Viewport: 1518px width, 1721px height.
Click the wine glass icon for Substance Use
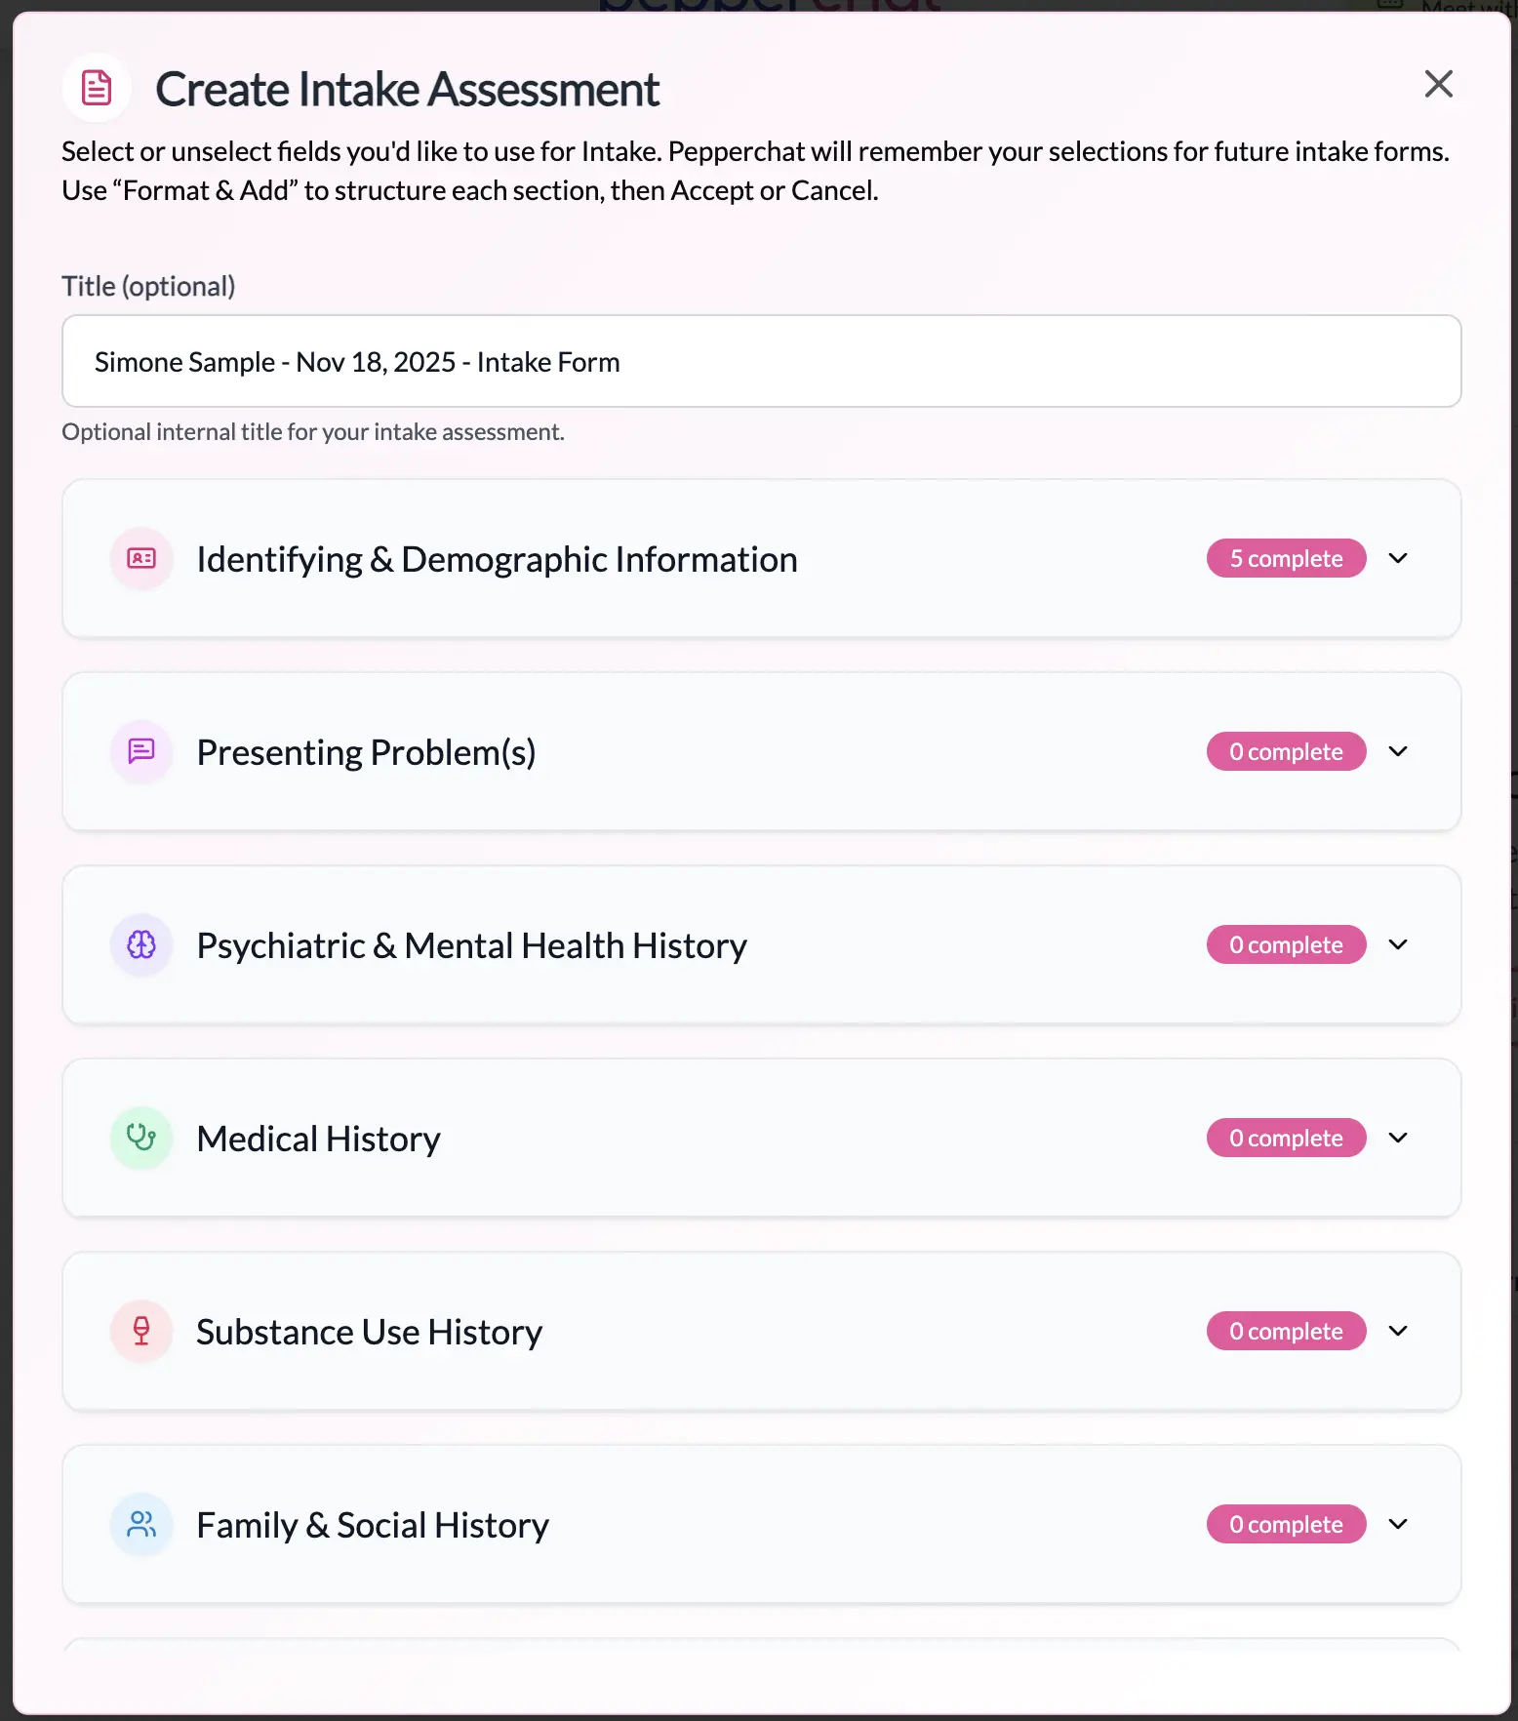141,1331
